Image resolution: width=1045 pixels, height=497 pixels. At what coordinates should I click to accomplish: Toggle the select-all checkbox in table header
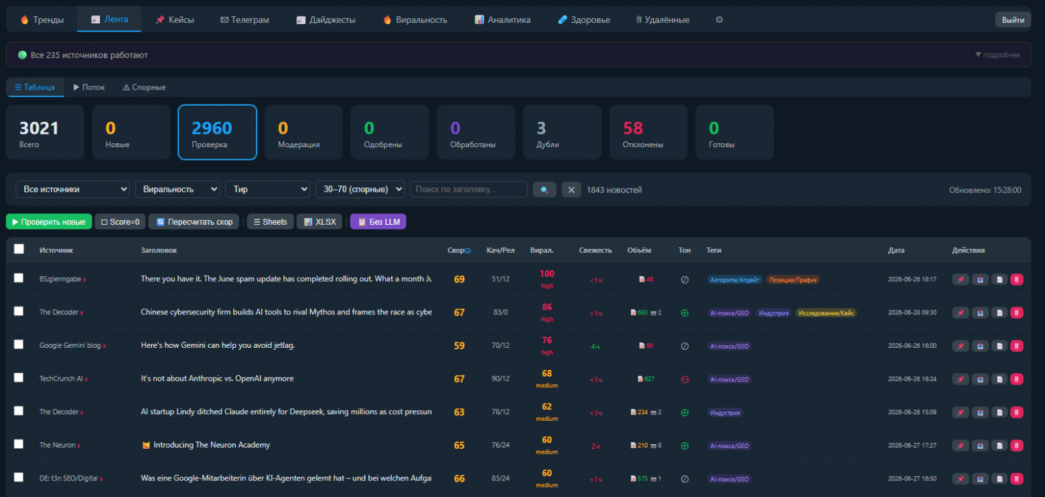pyautogui.click(x=19, y=249)
